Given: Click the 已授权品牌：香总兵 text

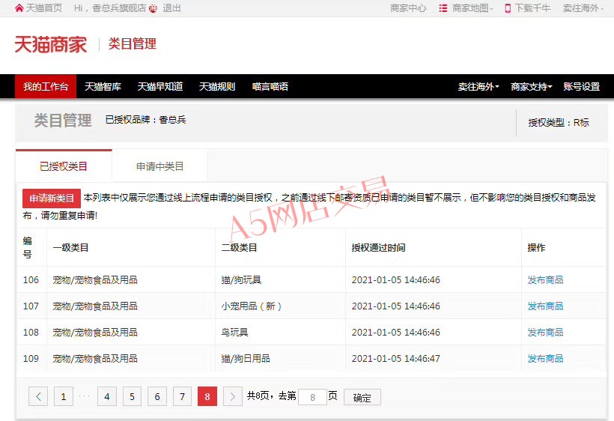Looking at the screenshot, I should [x=146, y=119].
